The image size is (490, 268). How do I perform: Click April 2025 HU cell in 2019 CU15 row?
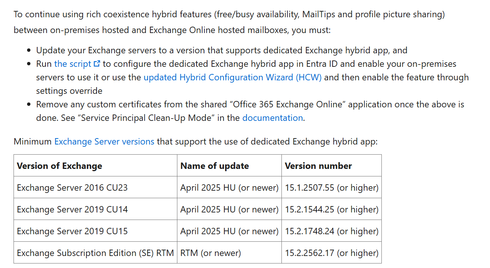229,231
